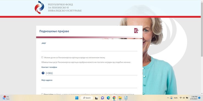This screenshot has height=101, width=203.
Task: Open the Windows Start menu
Action: click(x=77, y=98)
